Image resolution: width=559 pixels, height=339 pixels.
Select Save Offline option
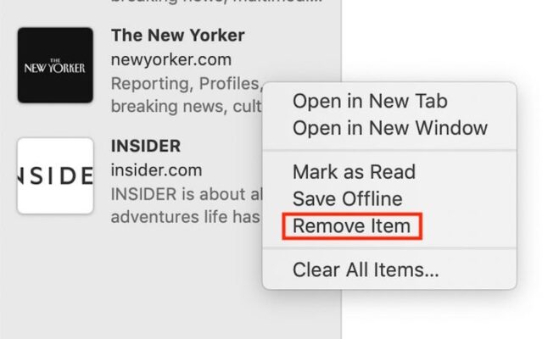(x=347, y=198)
